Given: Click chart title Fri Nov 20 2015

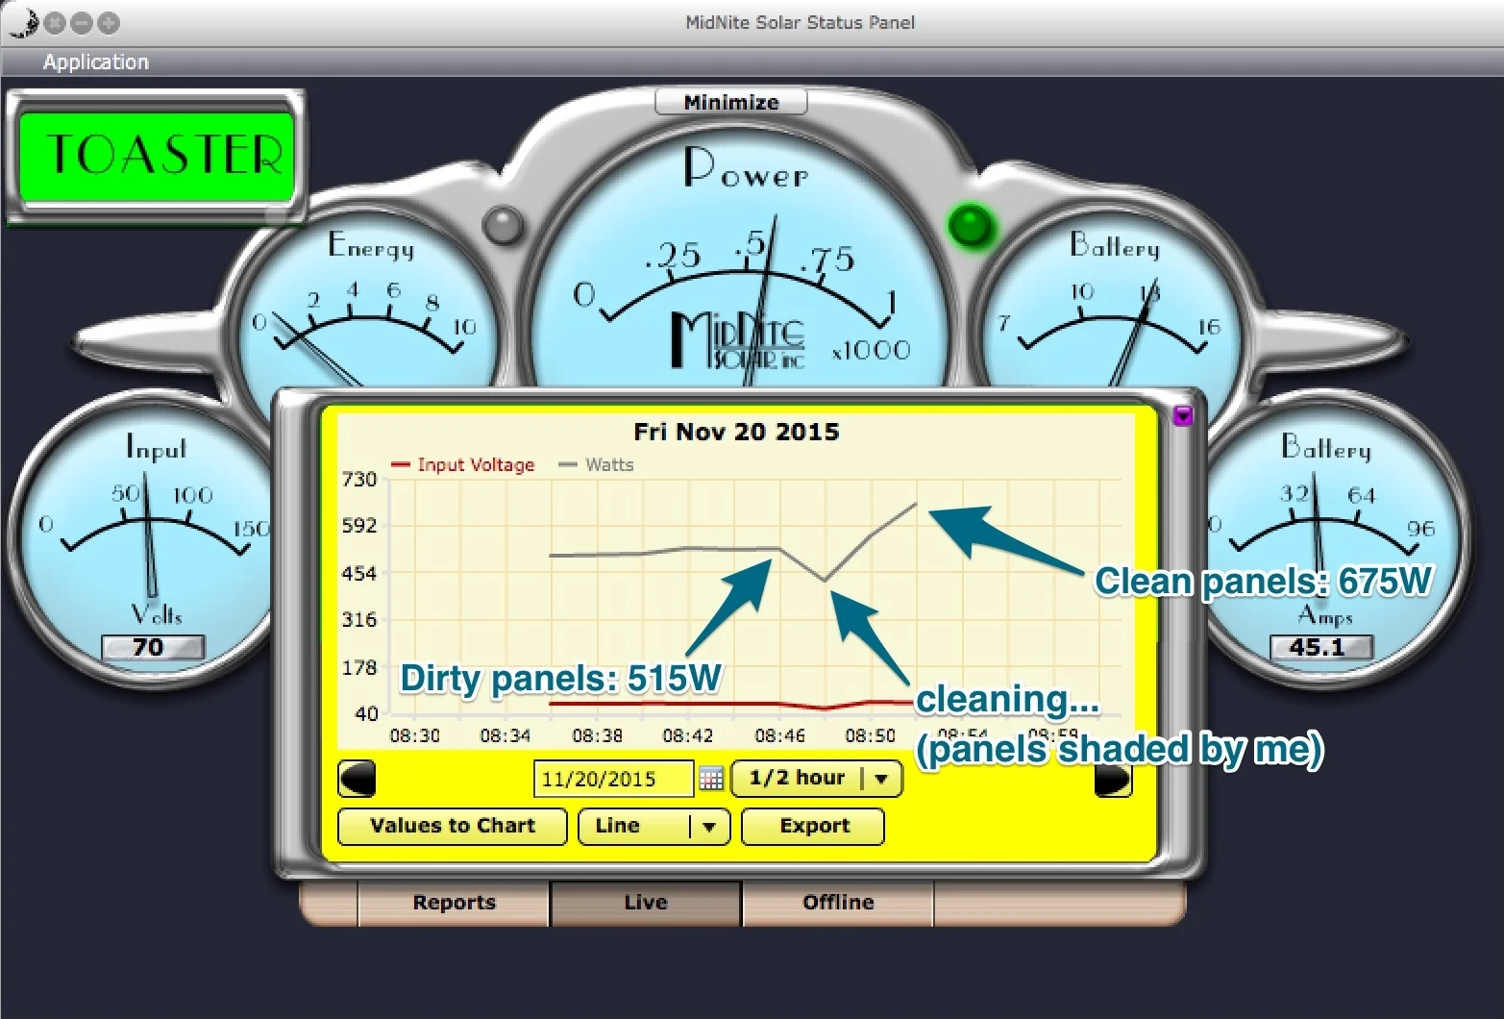Looking at the screenshot, I should tap(736, 432).
